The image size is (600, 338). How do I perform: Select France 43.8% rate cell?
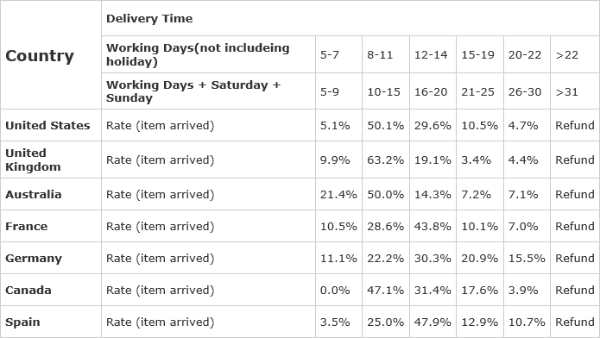tap(433, 226)
